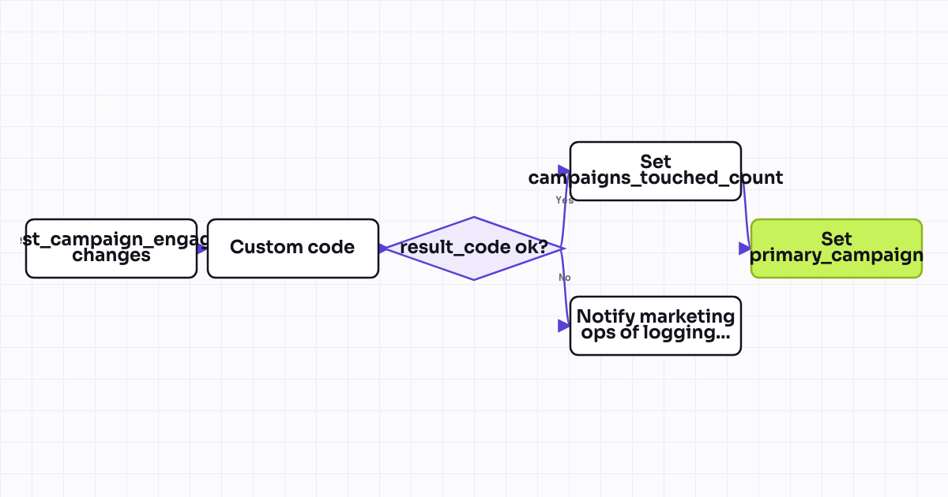Select the green Set primary_campaign node
The image size is (948, 497).
pyautogui.click(x=837, y=248)
